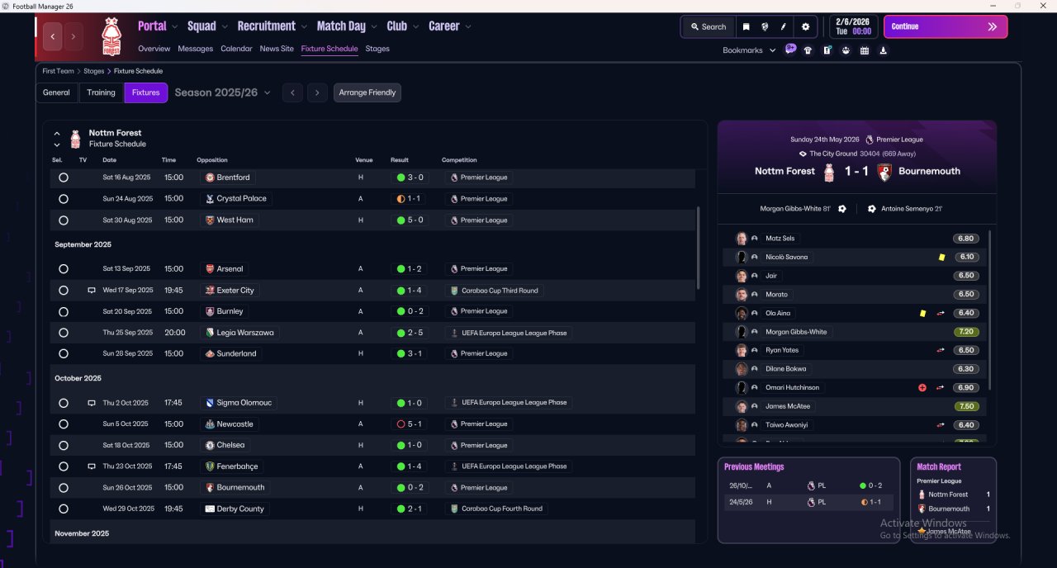Select the Arsenal fixture radio button
Screen dimensions: 1057x568
tap(64, 269)
